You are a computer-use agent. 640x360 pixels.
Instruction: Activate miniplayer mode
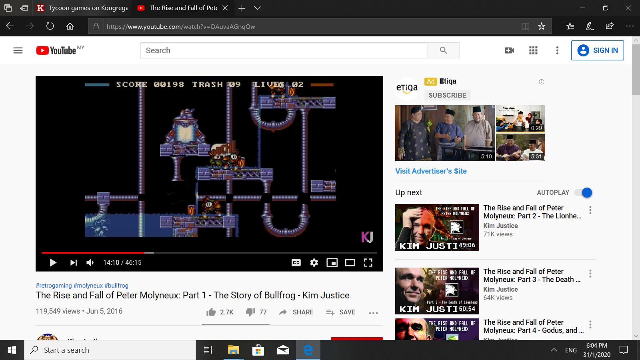[x=332, y=263]
